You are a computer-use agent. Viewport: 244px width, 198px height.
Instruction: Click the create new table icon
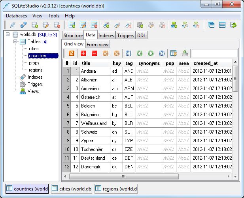72,25
